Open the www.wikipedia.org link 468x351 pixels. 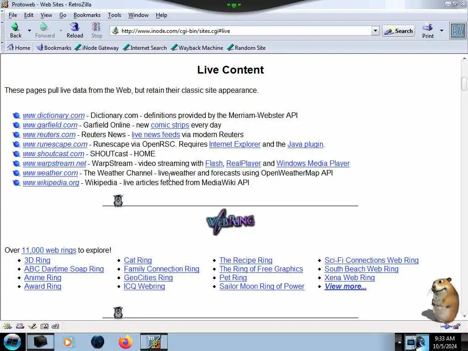[x=51, y=183]
